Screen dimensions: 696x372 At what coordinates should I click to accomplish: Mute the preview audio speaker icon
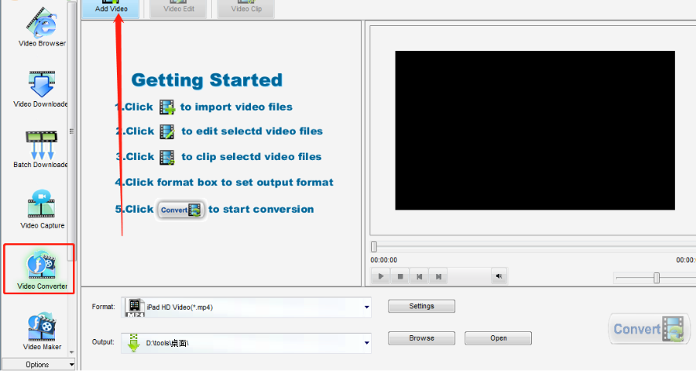(x=499, y=276)
